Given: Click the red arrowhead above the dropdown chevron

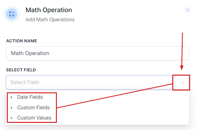Looking at the screenshot, I should pyautogui.click(x=182, y=68).
